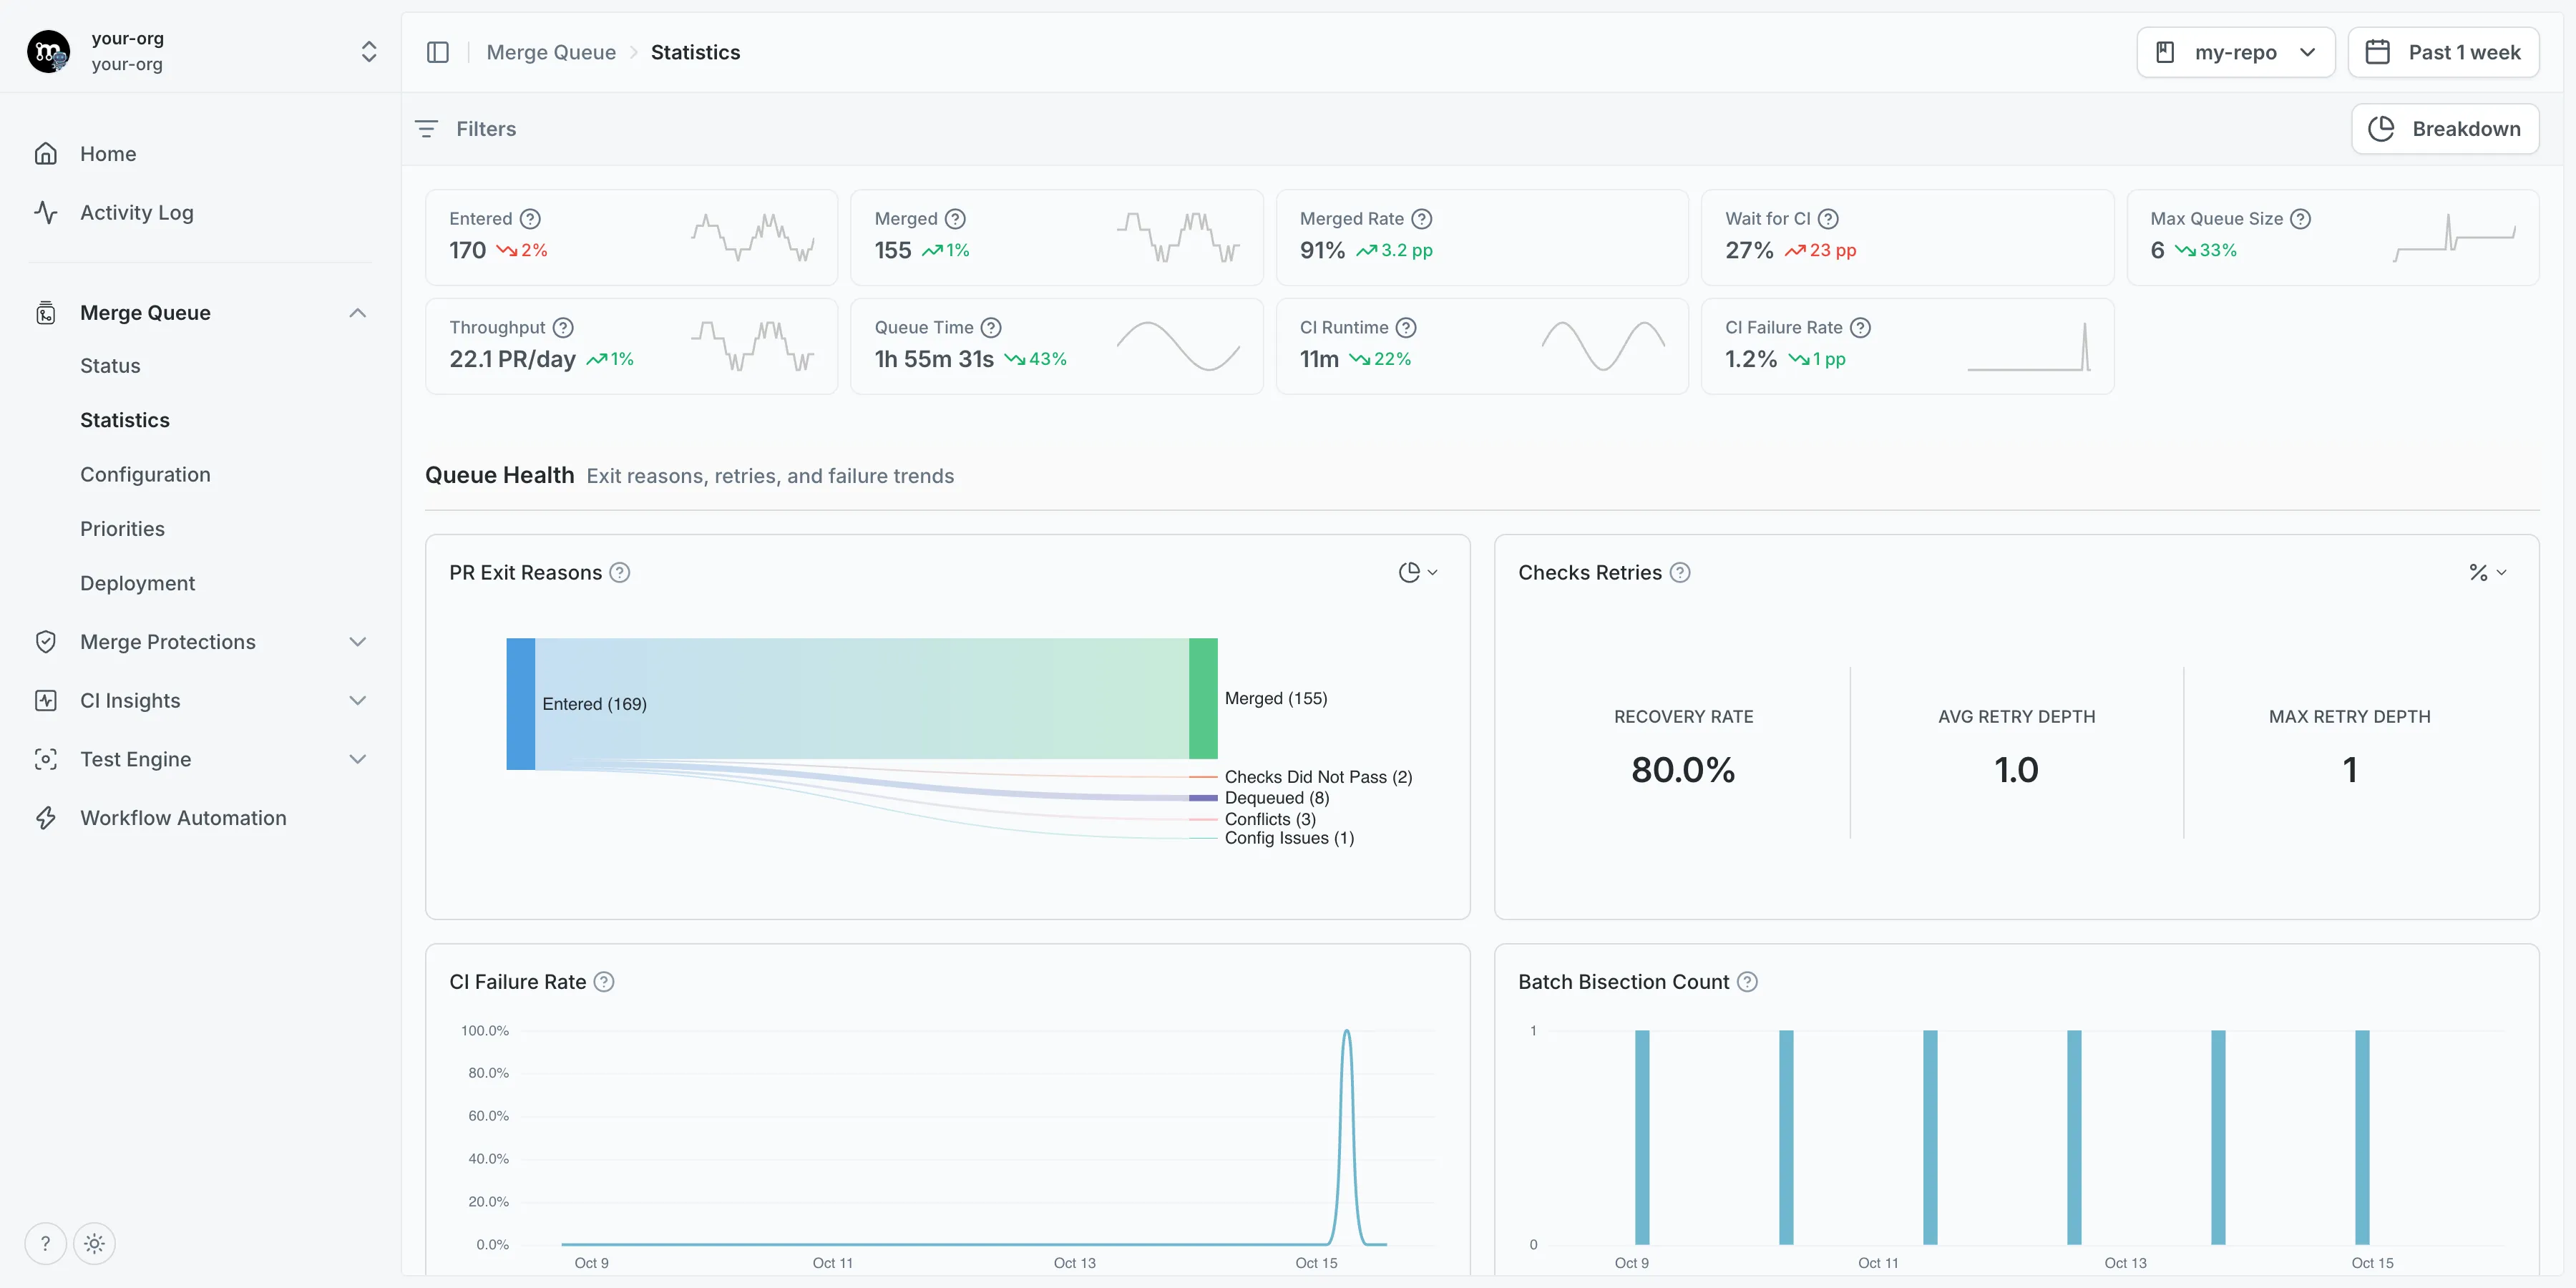Viewport: 2576px width, 1288px height.
Task: Select Statistics in sidebar
Action: (125, 420)
